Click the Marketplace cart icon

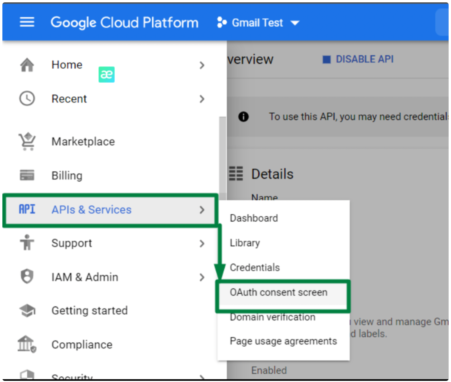tap(27, 141)
